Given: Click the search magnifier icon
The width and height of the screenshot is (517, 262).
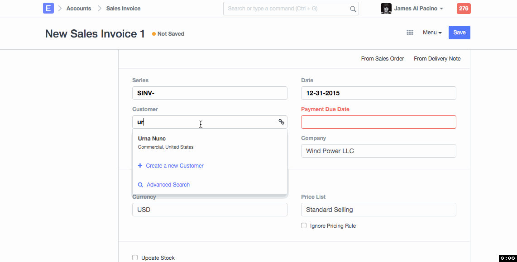Looking at the screenshot, I should tap(353, 9).
